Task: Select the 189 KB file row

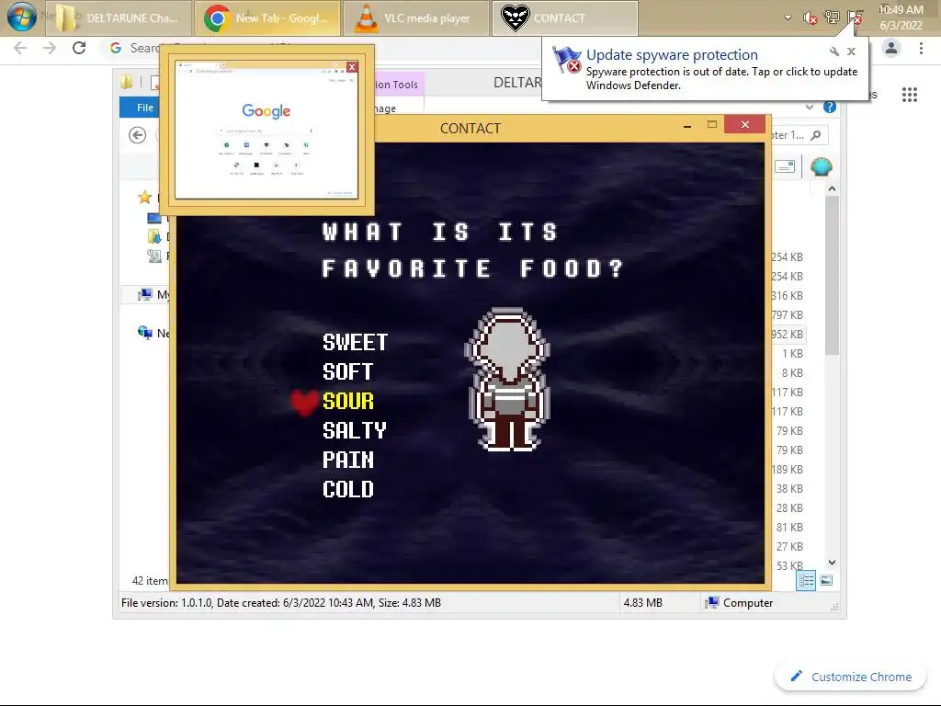Action: tap(788, 470)
